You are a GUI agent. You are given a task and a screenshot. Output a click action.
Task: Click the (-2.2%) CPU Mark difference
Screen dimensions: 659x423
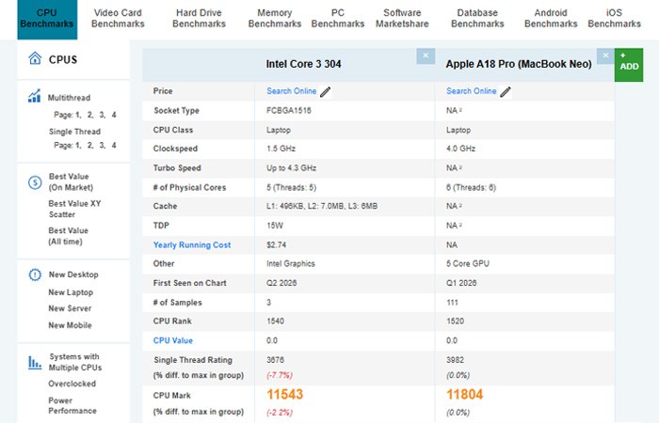pos(280,412)
